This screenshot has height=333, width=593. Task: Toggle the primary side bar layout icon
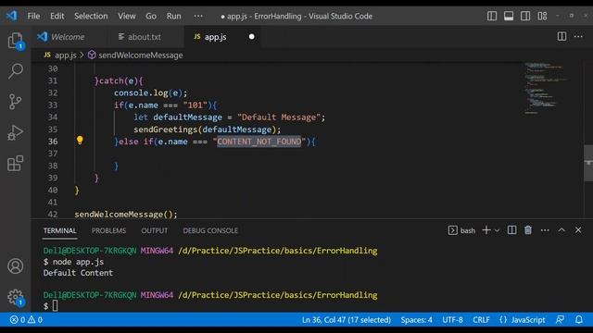tap(492, 16)
